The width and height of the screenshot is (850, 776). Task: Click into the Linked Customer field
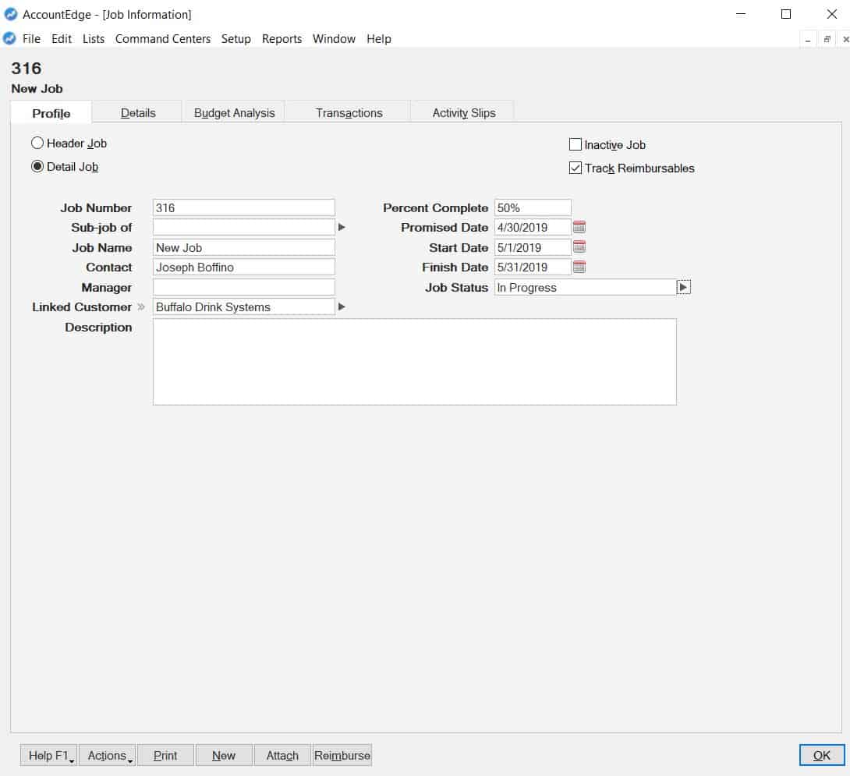(x=244, y=307)
